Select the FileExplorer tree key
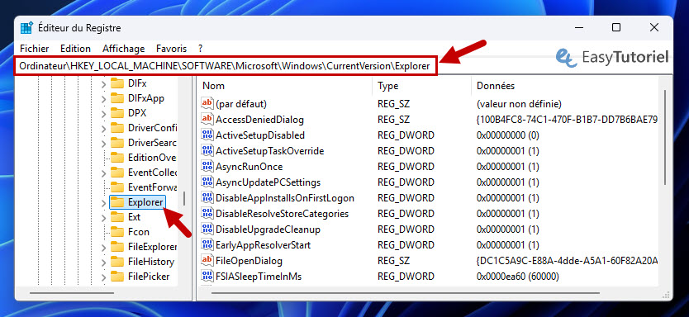Viewport: 689px width, 317px height. tap(152, 247)
